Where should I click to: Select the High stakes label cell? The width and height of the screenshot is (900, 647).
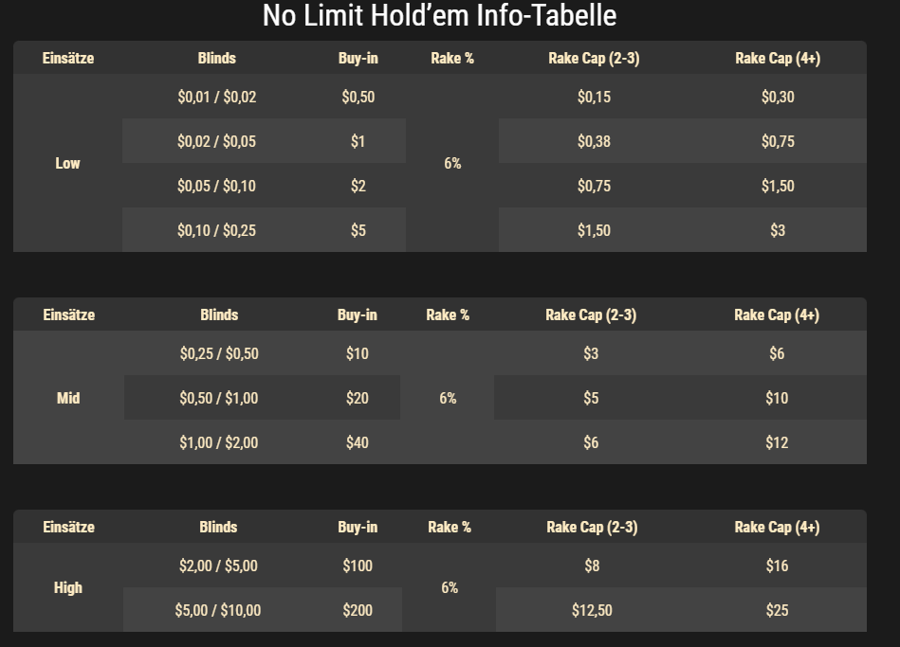point(67,587)
